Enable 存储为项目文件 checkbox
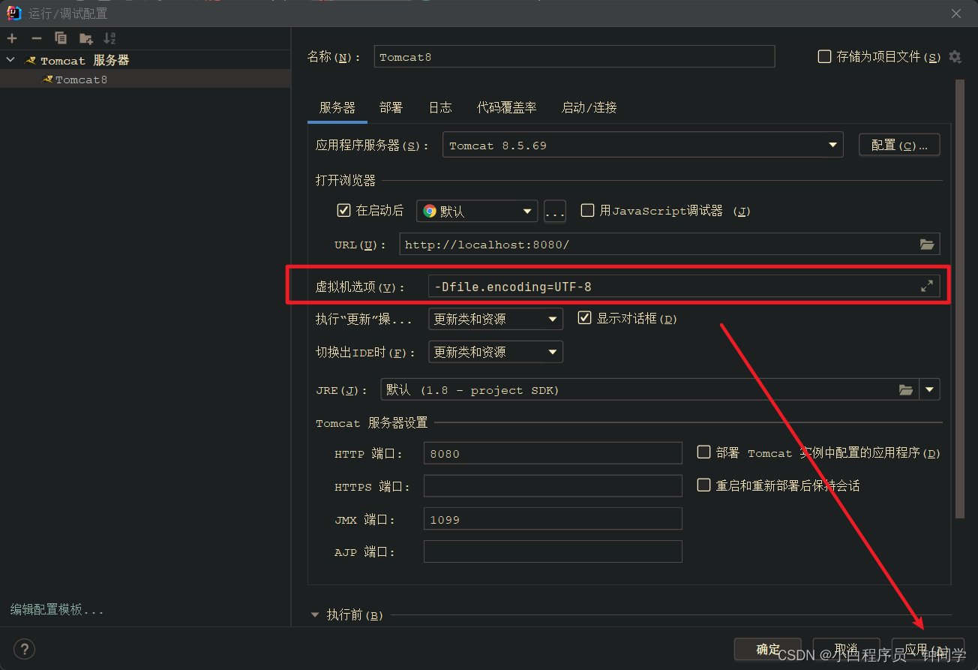 click(824, 56)
